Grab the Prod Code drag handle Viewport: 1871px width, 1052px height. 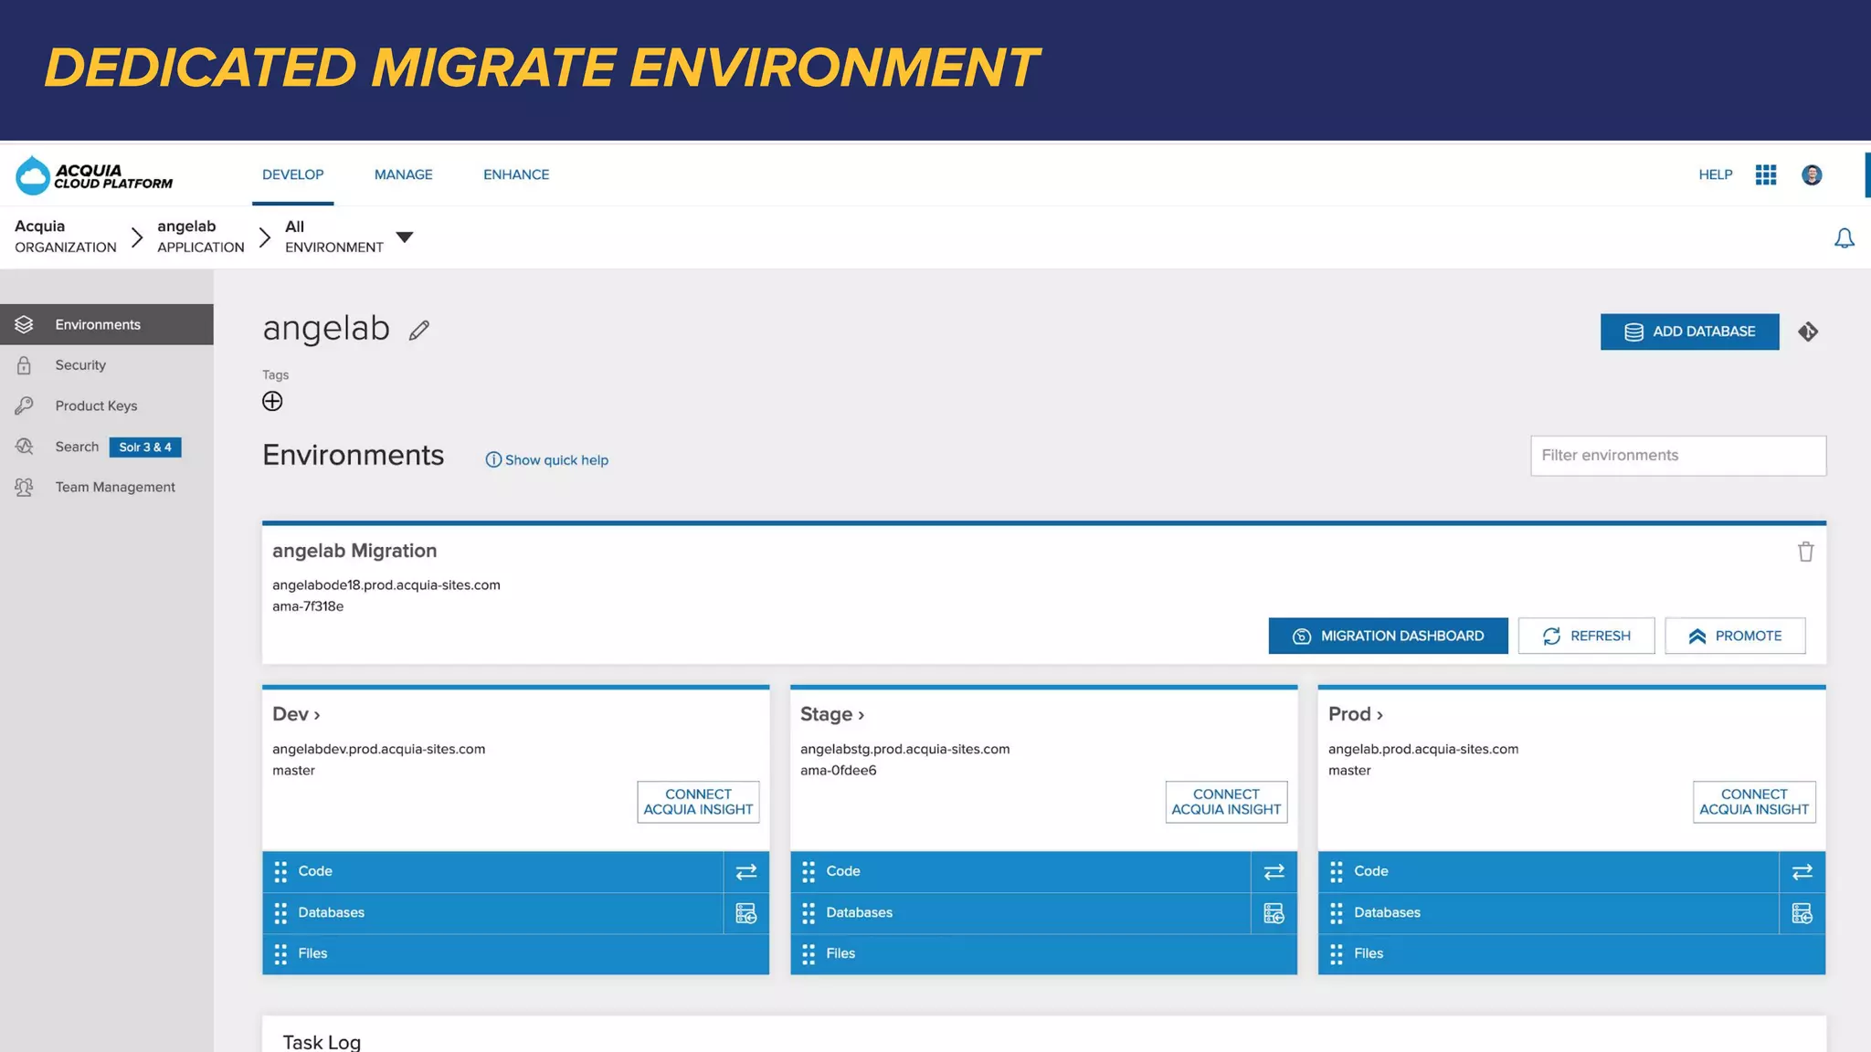tap(1337, 872)
